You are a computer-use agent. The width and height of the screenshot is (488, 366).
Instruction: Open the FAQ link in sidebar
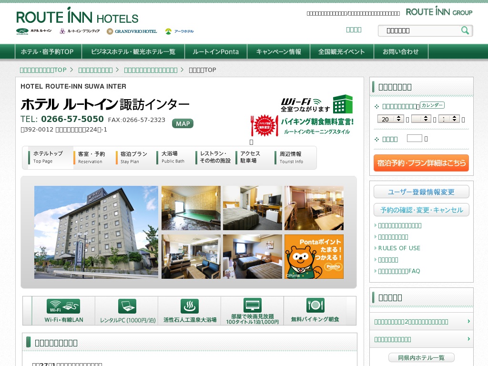tap(399, 271)
